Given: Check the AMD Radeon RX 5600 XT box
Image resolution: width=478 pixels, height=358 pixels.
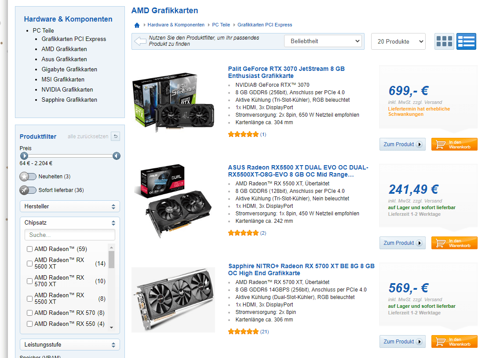Looking at the screenshot, I should 29,263.
